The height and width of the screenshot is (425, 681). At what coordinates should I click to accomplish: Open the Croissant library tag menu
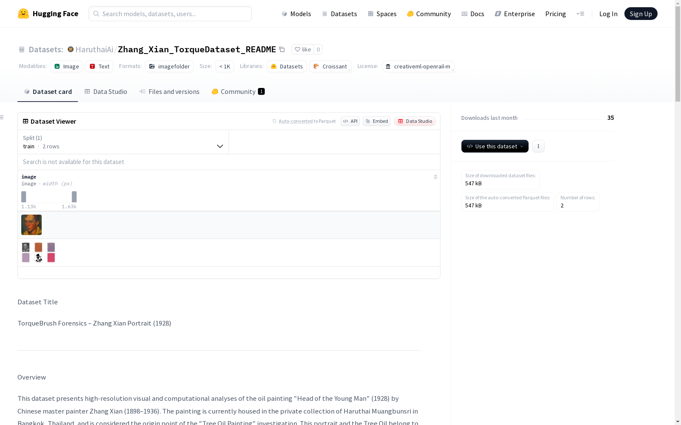[x=330, y=66]
